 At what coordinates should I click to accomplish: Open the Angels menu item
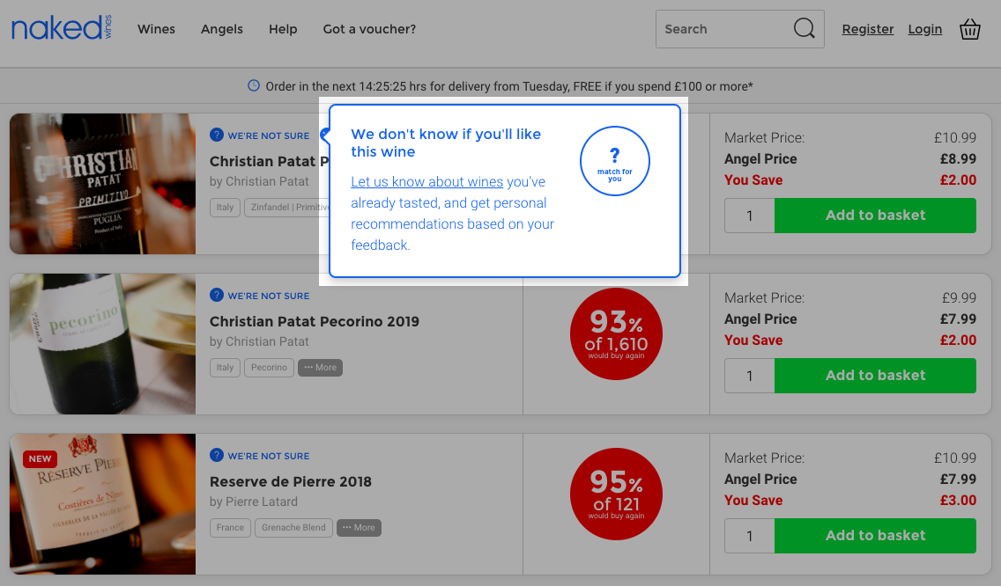(x=222, y=29)
